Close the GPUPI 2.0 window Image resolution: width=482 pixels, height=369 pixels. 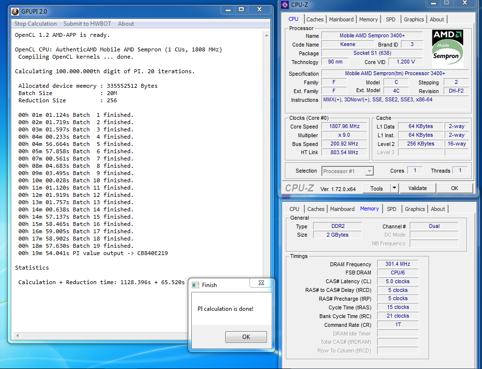[259, 10]
